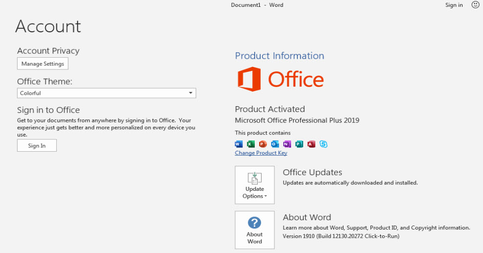Click the large Office logo

280,79
